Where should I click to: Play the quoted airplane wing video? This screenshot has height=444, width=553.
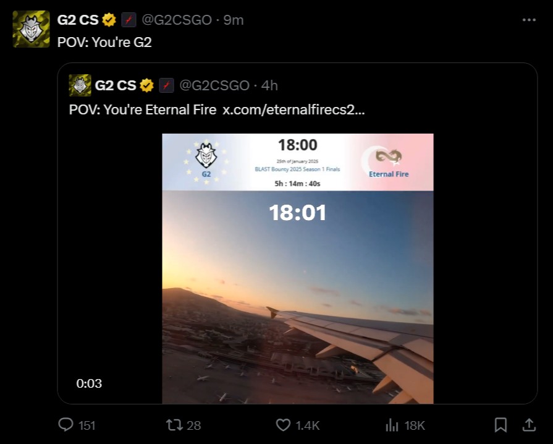point(297,297)
